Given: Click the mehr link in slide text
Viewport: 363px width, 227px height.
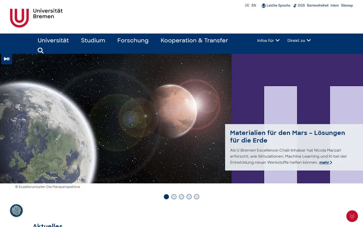Looking at the screenshot, I should [x=326, y=162].
